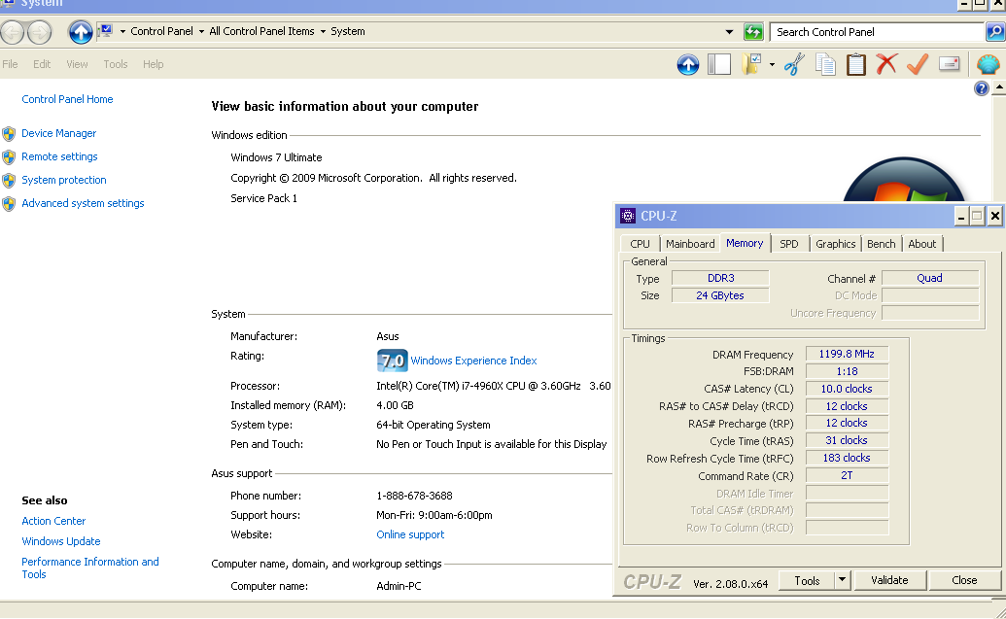The width and height of the screenshot is (1006, 619).
Task: Open the address bar history dropdown
Action: click(730, 31)
